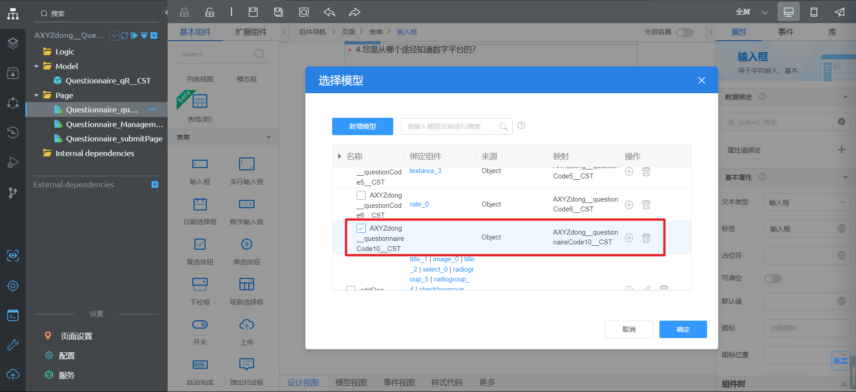The height and width of the screenshot is (392, 856).
Task: Click the help icon beside model search
Action: (521, 125)
